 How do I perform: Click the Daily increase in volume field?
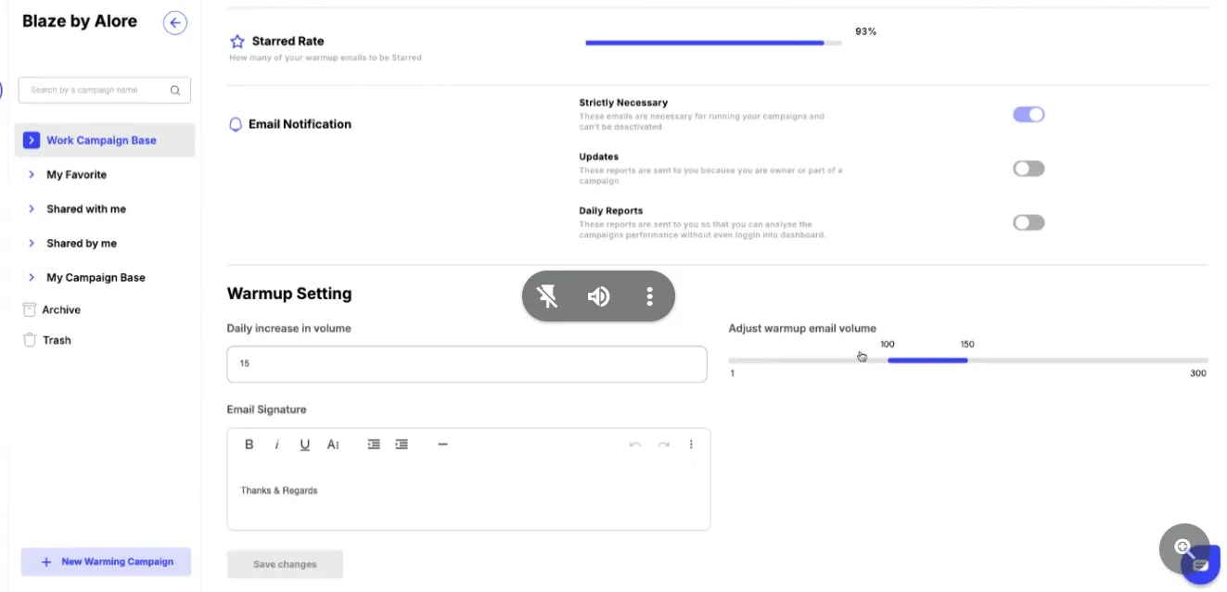coord(467,363)
